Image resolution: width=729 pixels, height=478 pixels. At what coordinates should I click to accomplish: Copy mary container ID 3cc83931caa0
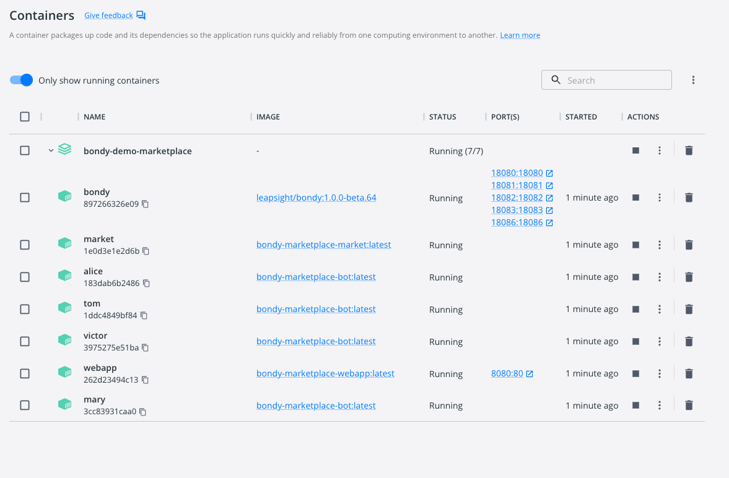(143, 412)
